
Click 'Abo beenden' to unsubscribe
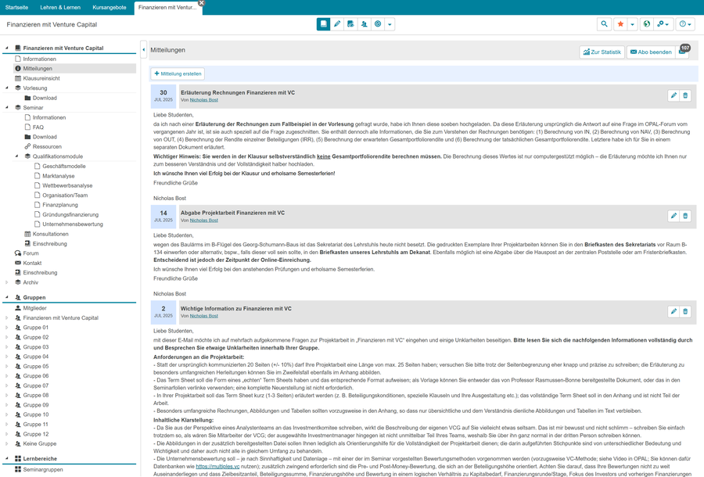pos(651,52)
